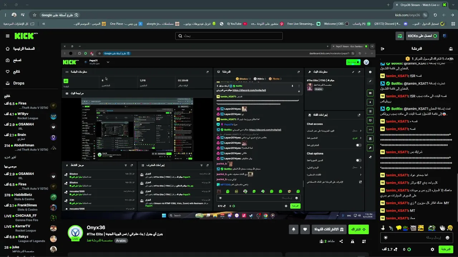Open the chat users list icon

[x=450, y=49]
